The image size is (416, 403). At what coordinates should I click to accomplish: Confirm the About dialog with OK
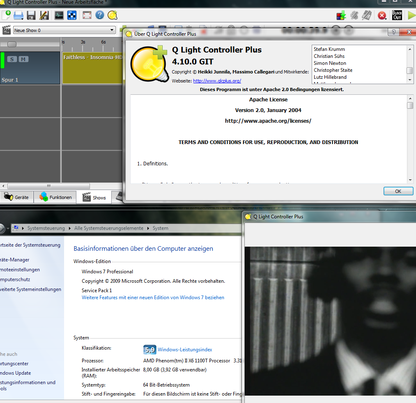pyautogui.click(x=398, y=191)
